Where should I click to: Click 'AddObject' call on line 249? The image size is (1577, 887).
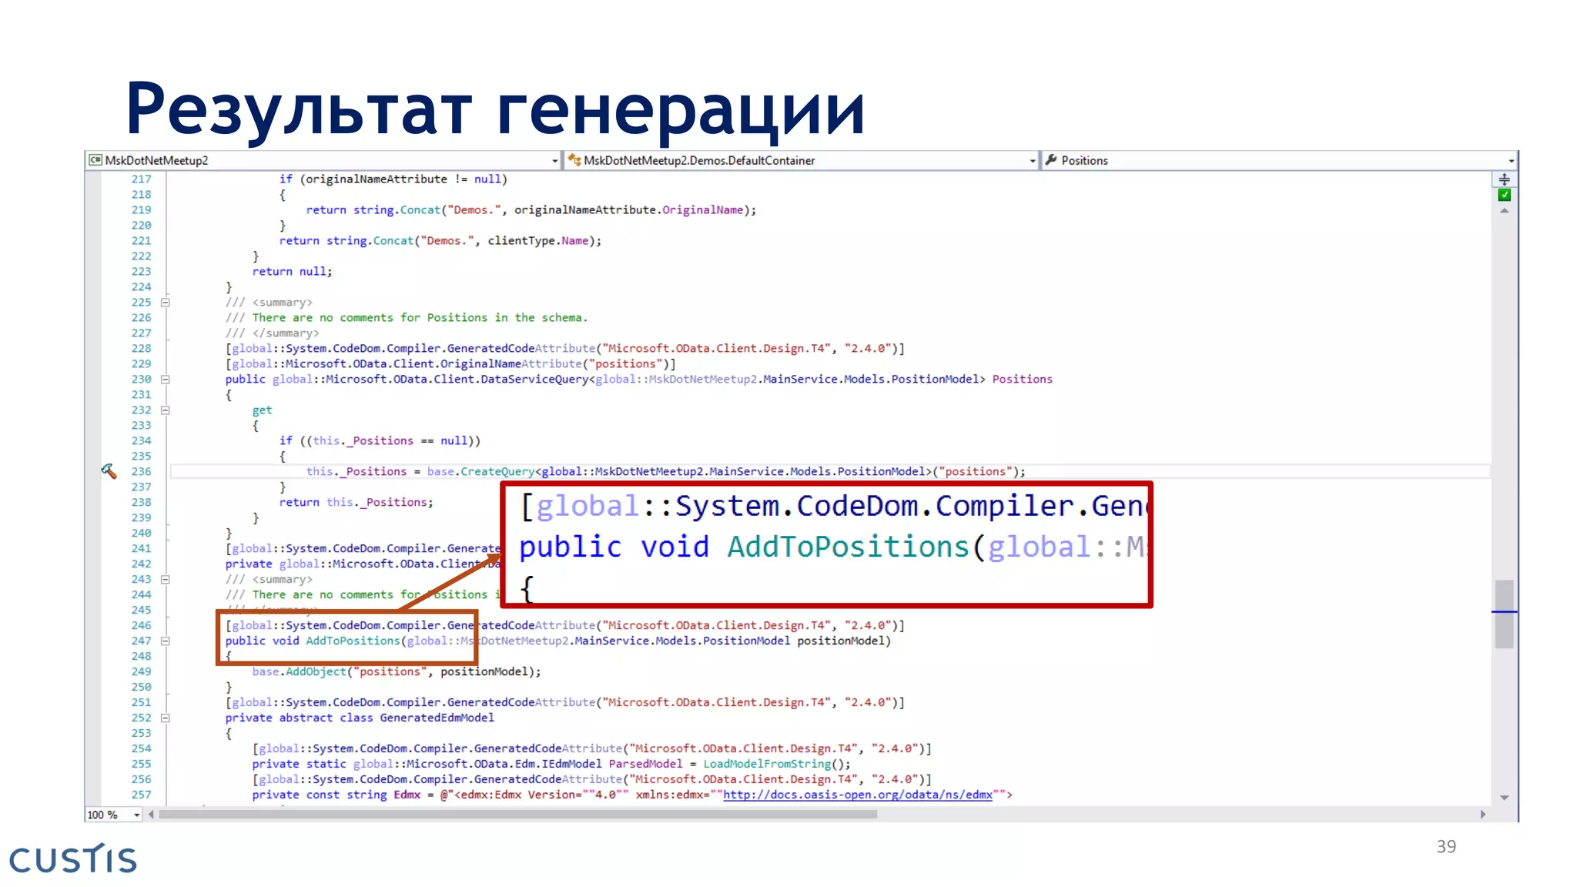click(x=316, y=671)
